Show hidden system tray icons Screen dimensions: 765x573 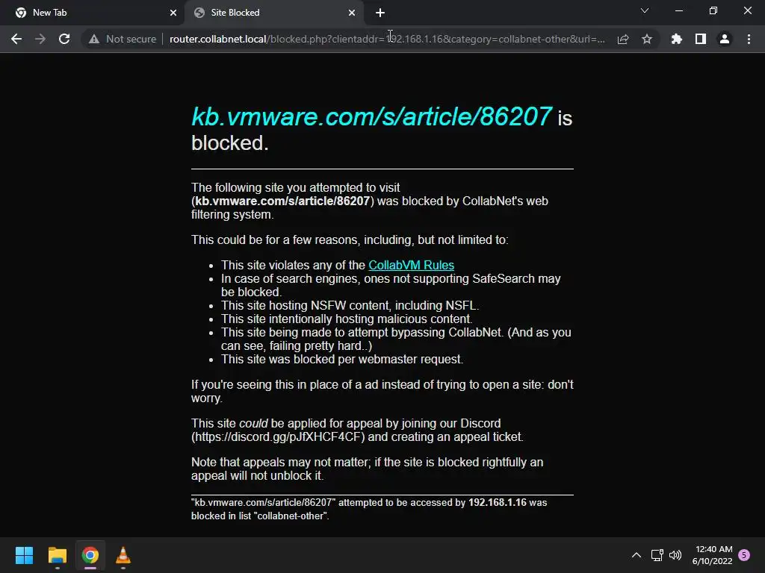(637, 555)
